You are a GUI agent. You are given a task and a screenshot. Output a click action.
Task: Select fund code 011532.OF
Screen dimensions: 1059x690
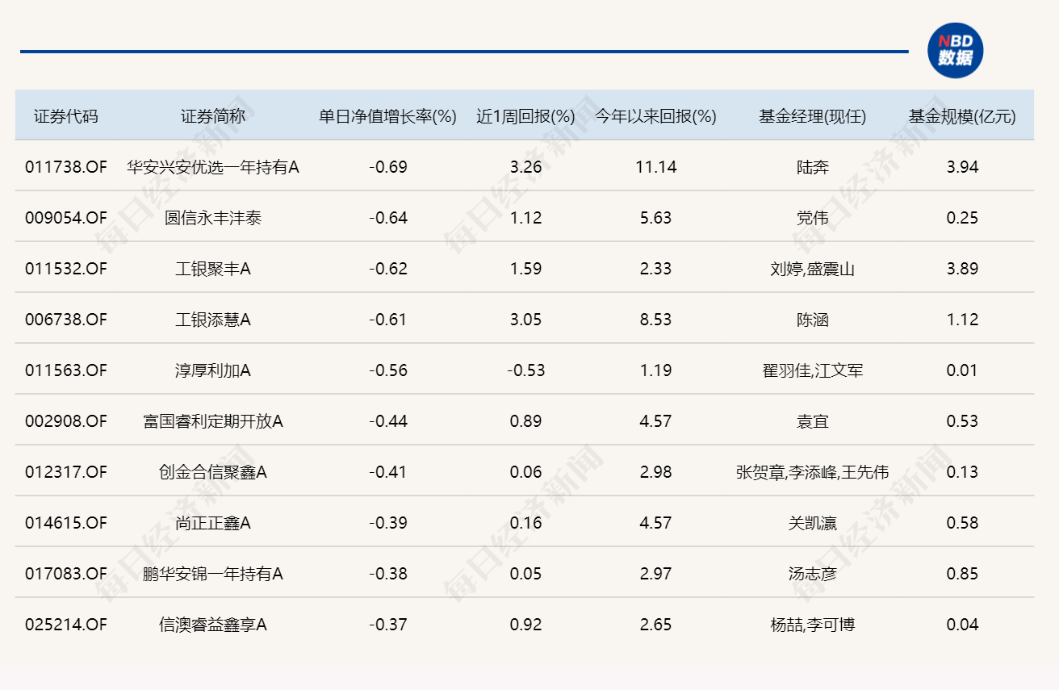(x=66, y=269)
